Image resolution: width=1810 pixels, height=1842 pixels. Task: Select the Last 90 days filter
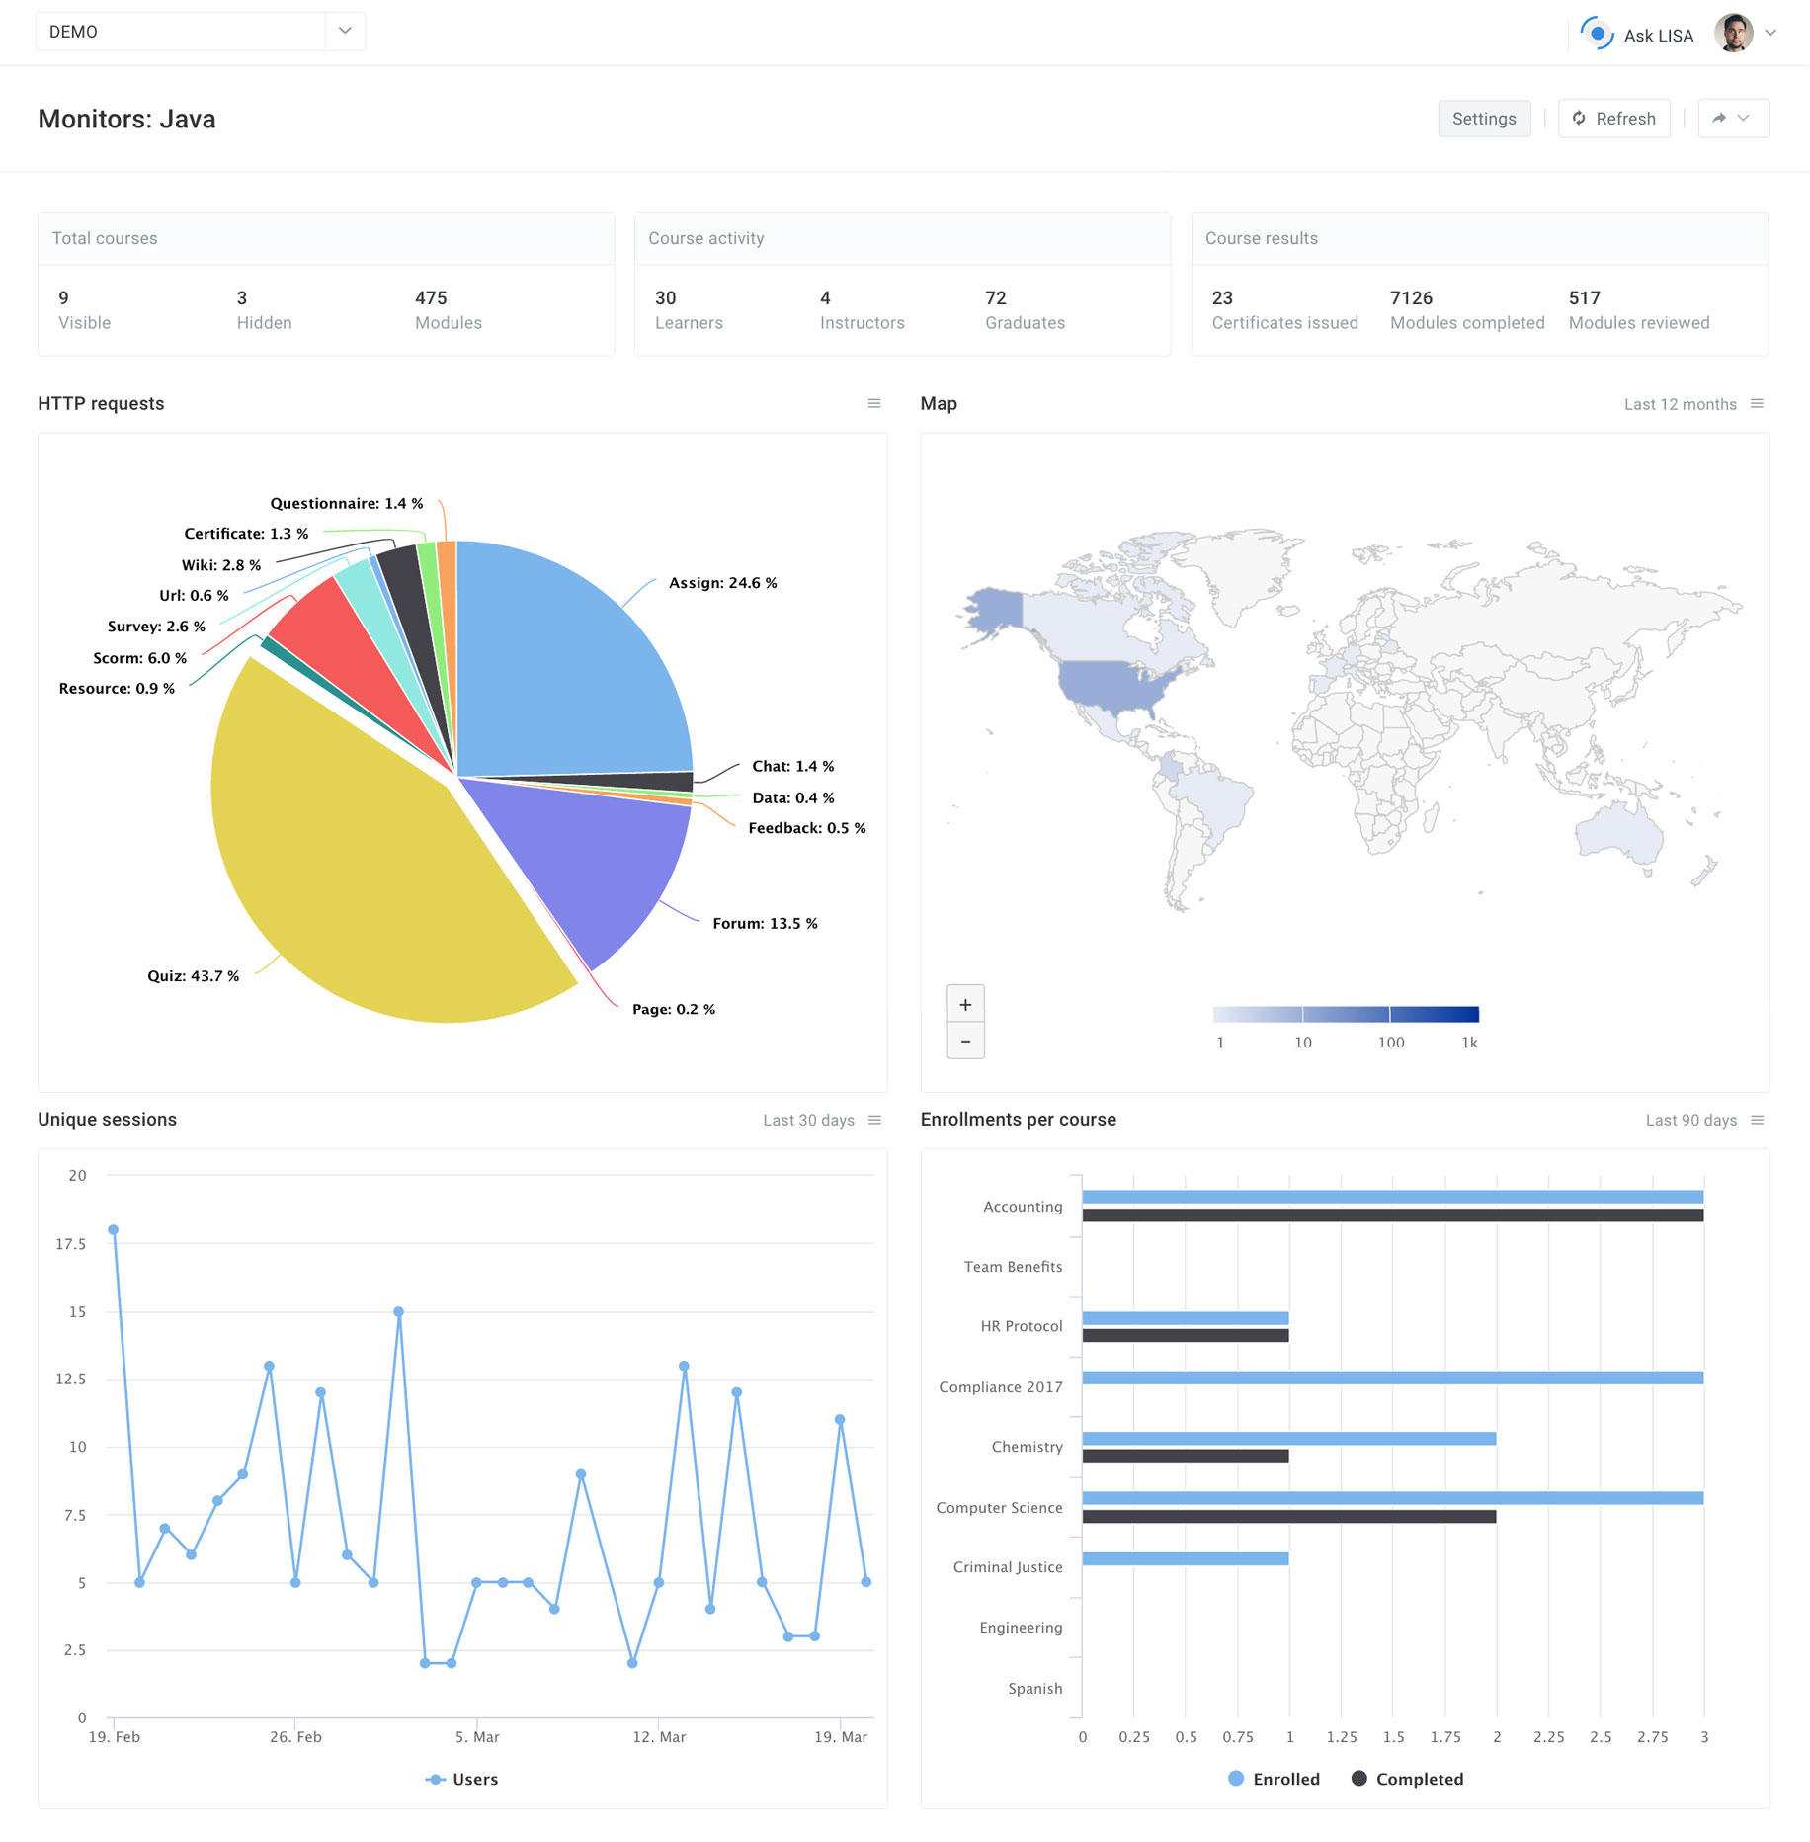pos(1690,1120)
